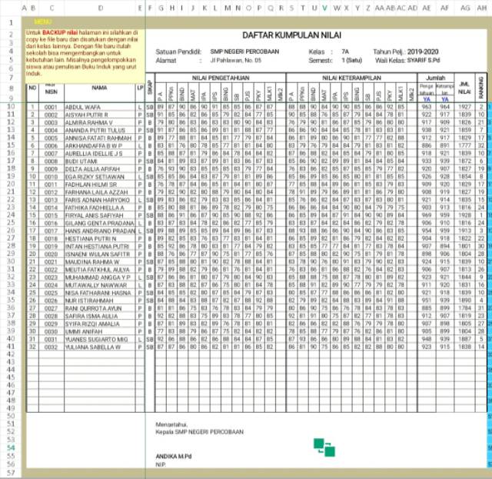This screenshot has height=479, width=492.
Task: Click the Jumlah header cell
Action: [x=435, y=78]
